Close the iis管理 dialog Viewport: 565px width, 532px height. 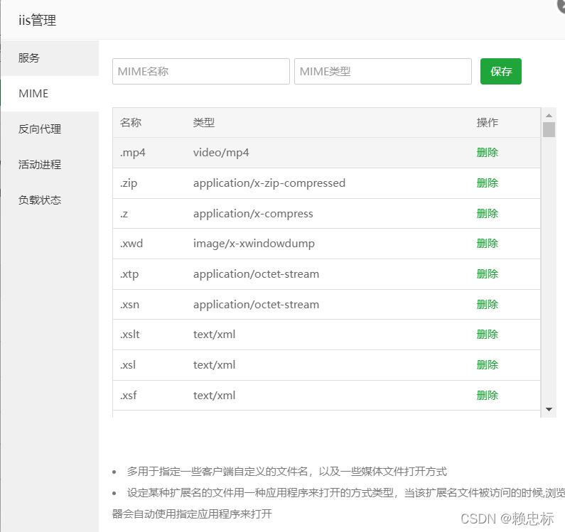point(561,4)
